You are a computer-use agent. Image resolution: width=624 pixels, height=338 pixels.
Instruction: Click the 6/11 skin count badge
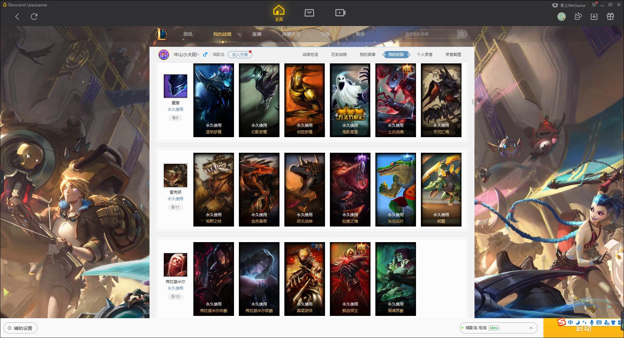(175, 207)
